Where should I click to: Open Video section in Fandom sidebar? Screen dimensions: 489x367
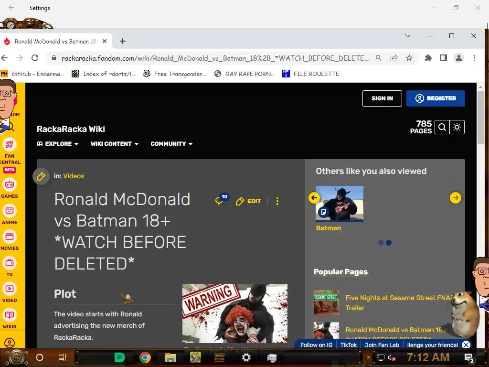[10, 293]
